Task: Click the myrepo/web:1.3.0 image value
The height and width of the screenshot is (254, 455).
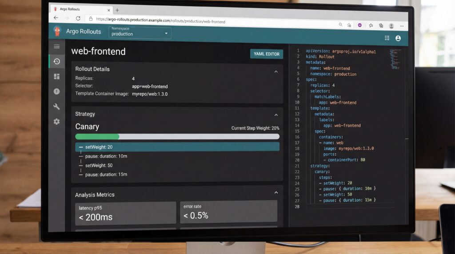Action: coord(150,94)
